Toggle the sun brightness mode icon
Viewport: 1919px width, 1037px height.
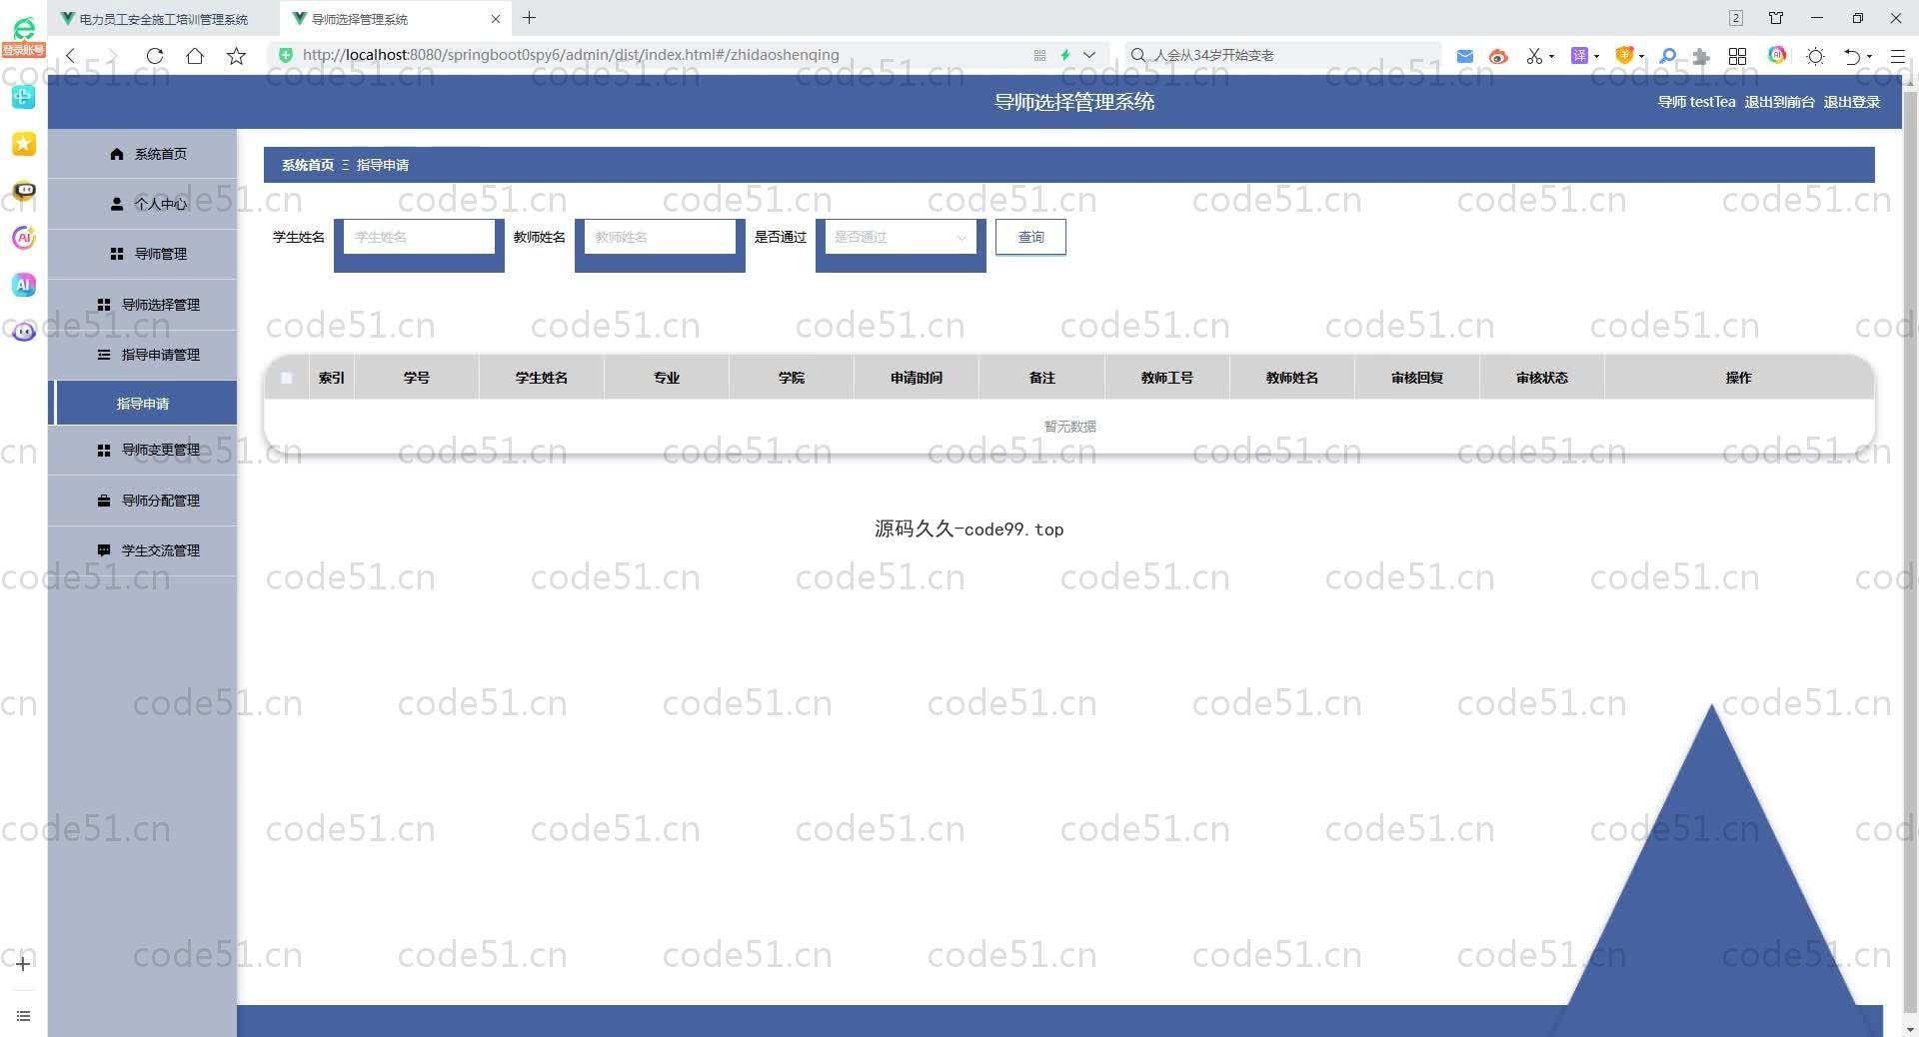point(1816,56)
